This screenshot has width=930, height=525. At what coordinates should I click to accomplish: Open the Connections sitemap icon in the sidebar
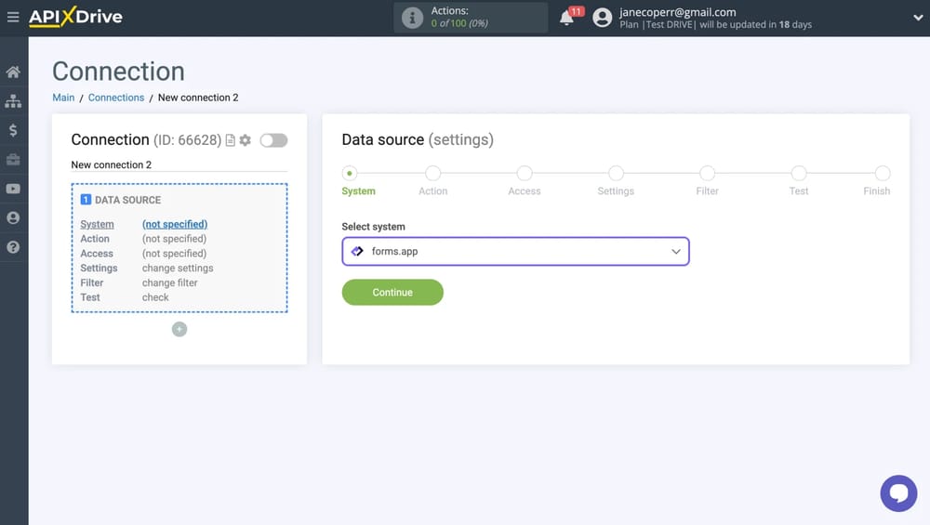(13, 101)
